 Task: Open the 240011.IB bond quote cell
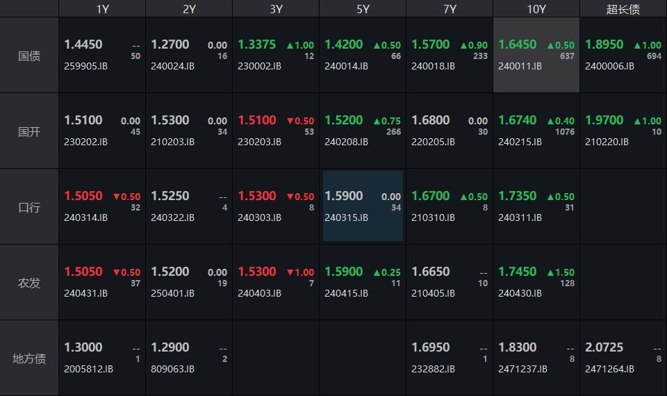pos(536,55)
